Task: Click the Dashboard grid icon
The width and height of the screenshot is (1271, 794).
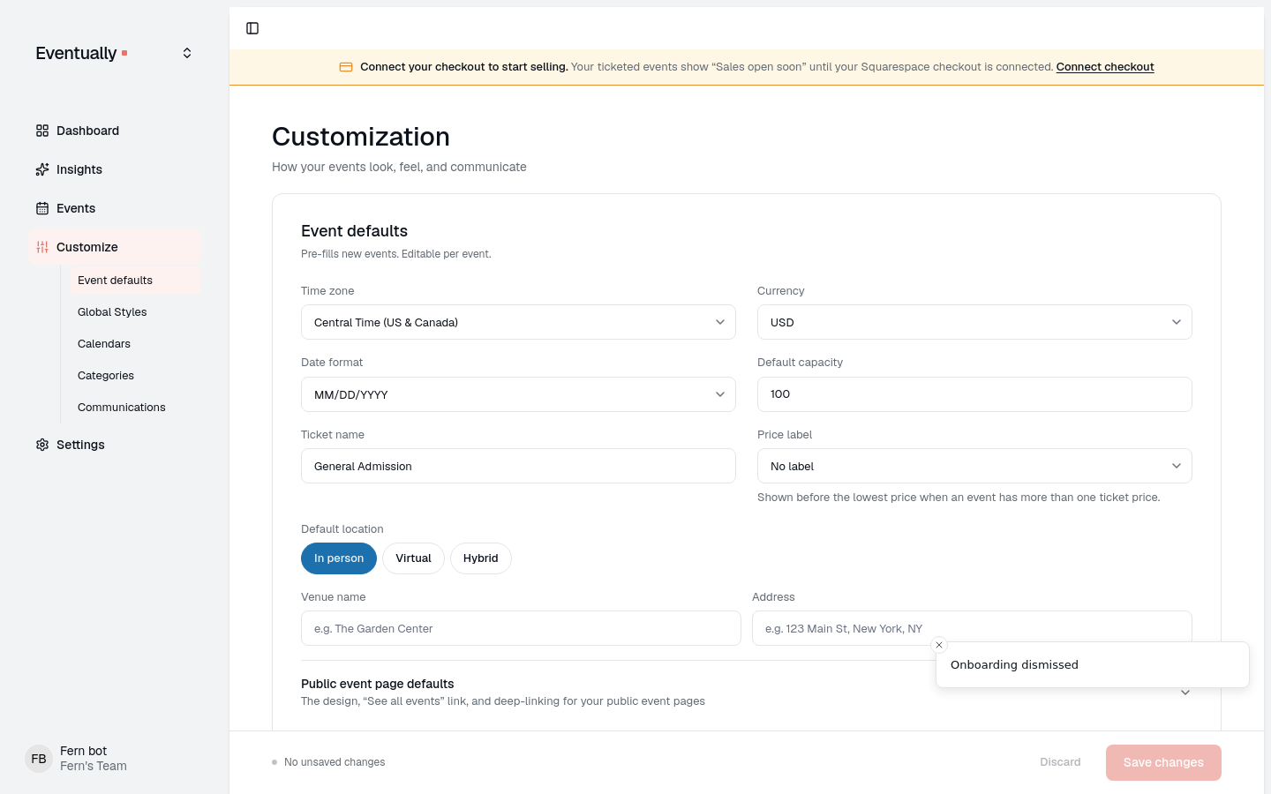Action: click(42, 131)
